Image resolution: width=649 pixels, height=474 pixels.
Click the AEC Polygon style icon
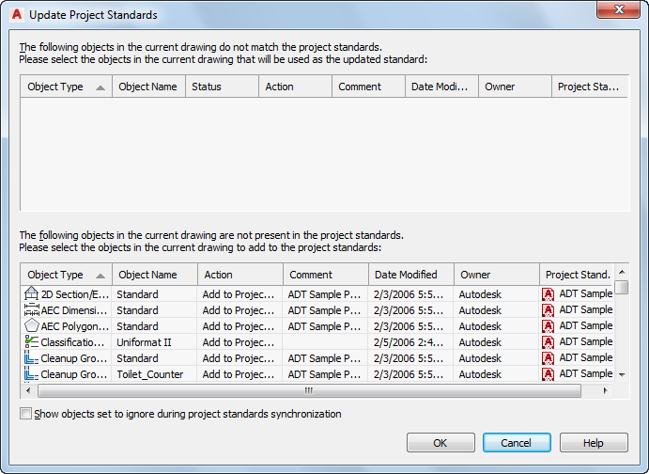(x=32, y=326)
